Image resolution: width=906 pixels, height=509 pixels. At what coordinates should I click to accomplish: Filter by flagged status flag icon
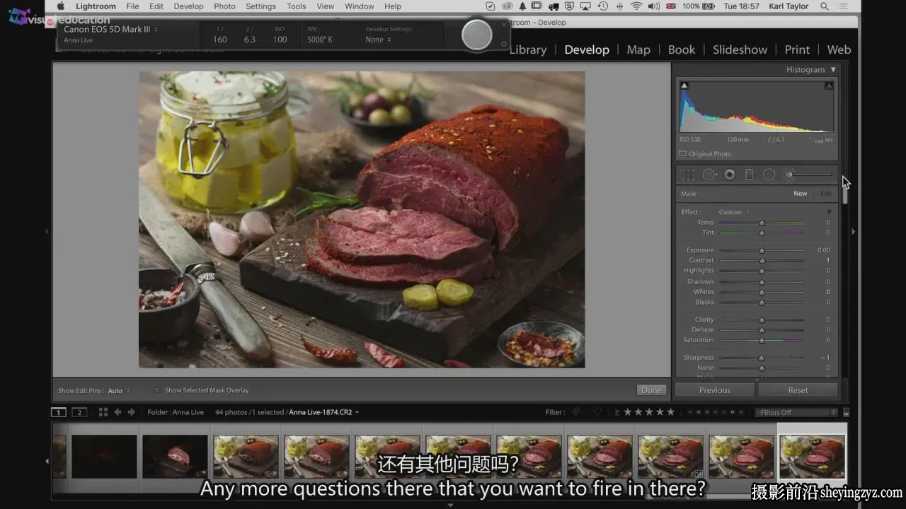pos(575,412)
